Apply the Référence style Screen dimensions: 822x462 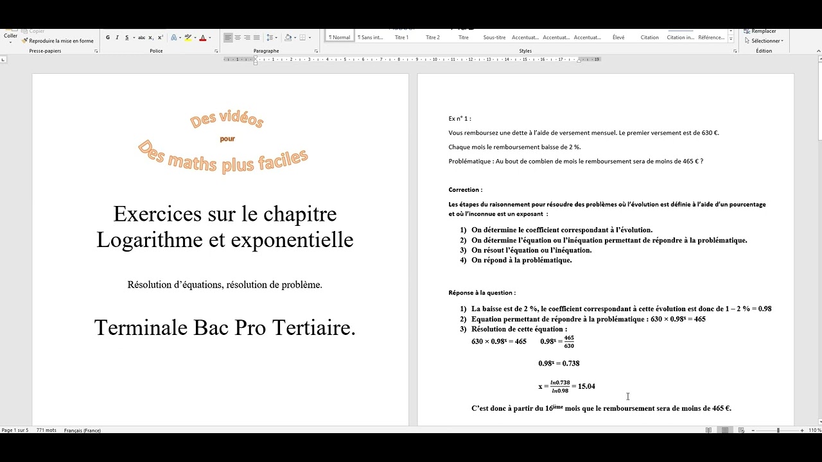[x=711, y=37]
